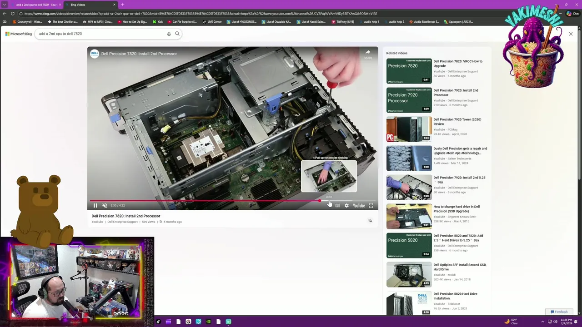Click the 'Dell Enterprise Support' channel name under the video
Screen dimensions: 582x327
click(x=122, y=222)
